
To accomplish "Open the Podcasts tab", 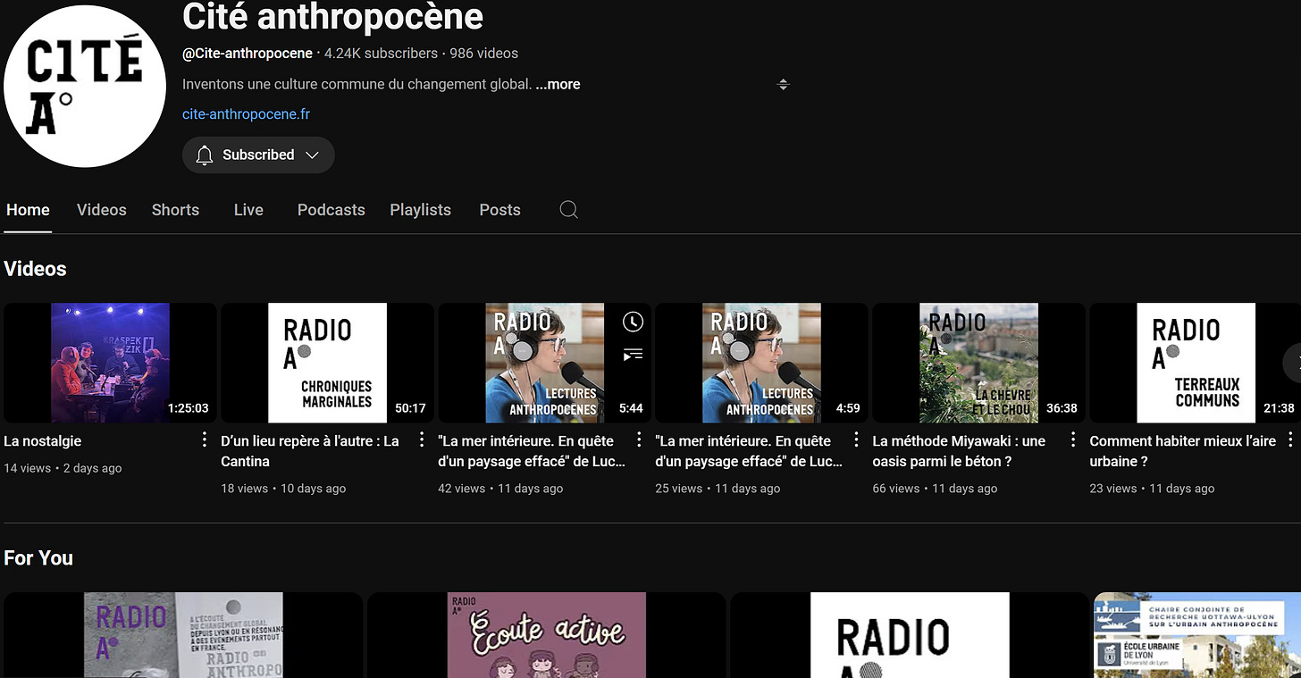I will [332, 210].
